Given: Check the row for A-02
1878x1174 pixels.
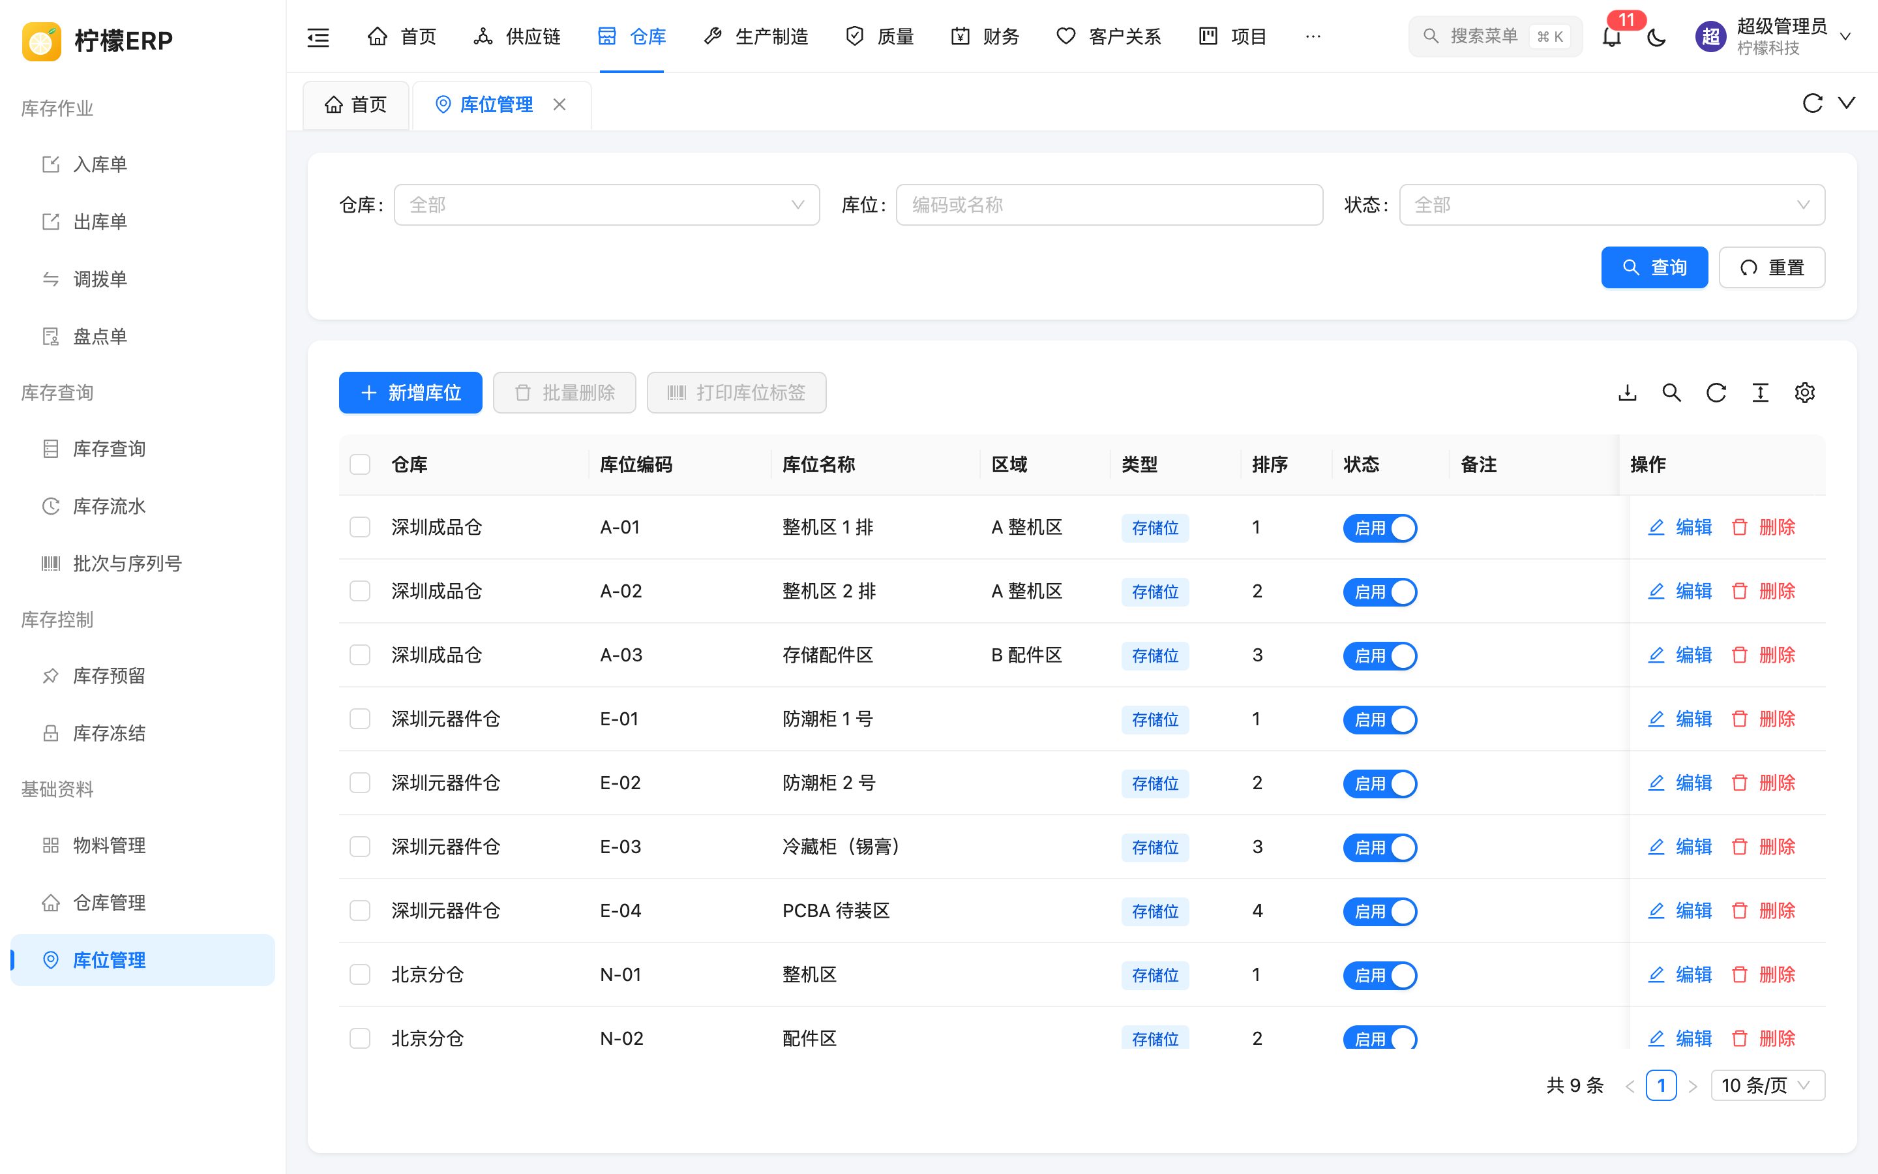Looking at the screenshot, I should pyautogui.click(x=360, y=591).
